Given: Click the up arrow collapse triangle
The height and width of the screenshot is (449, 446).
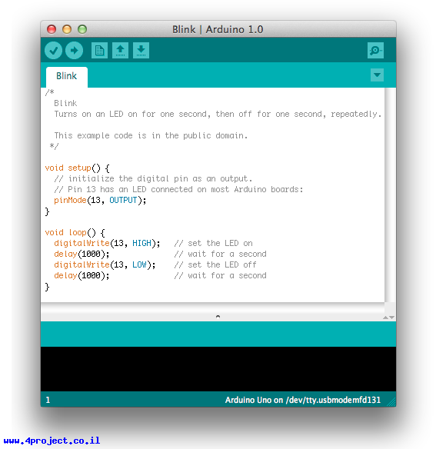Looking at the screenshot, I should pos(385,318).
